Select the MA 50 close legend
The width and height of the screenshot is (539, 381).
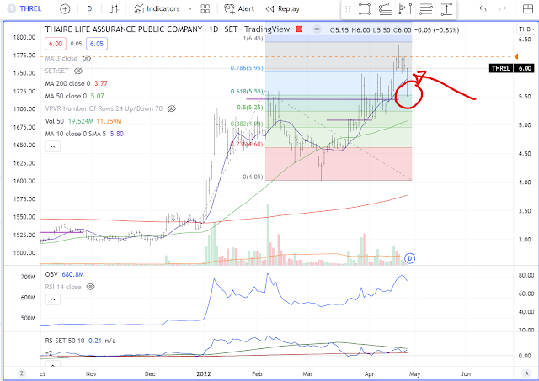(75, 96)
